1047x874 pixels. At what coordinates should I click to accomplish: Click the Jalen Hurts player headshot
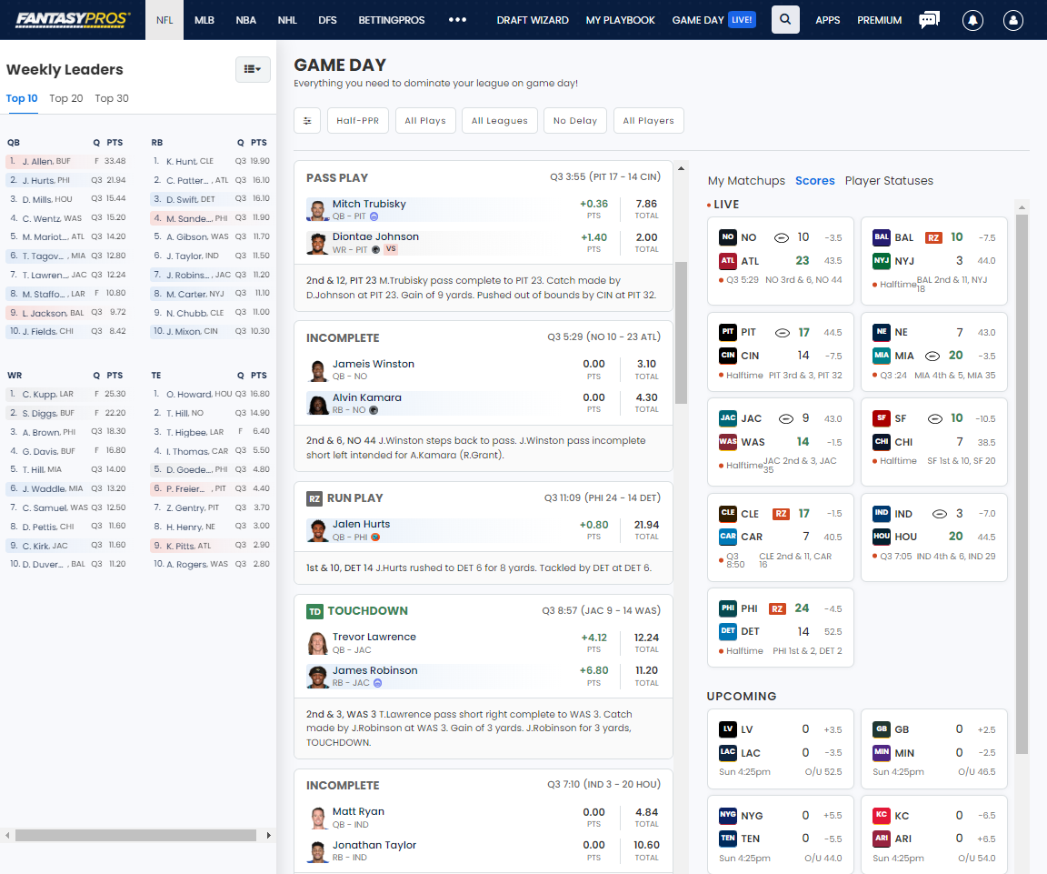317,530
